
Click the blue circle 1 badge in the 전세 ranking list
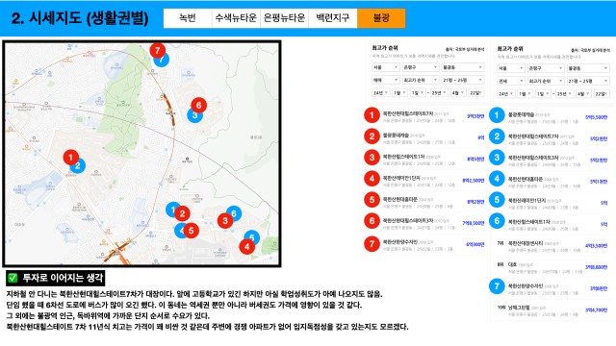pyautogui.click(x=497, y=115)
